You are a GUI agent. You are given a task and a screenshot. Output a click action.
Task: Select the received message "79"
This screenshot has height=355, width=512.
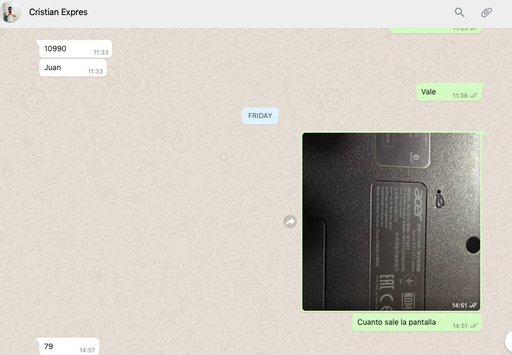pos(69,346)
